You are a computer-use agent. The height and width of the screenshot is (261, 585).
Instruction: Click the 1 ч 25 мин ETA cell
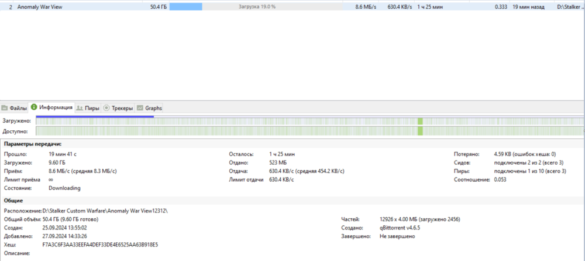tap(430, 6)
